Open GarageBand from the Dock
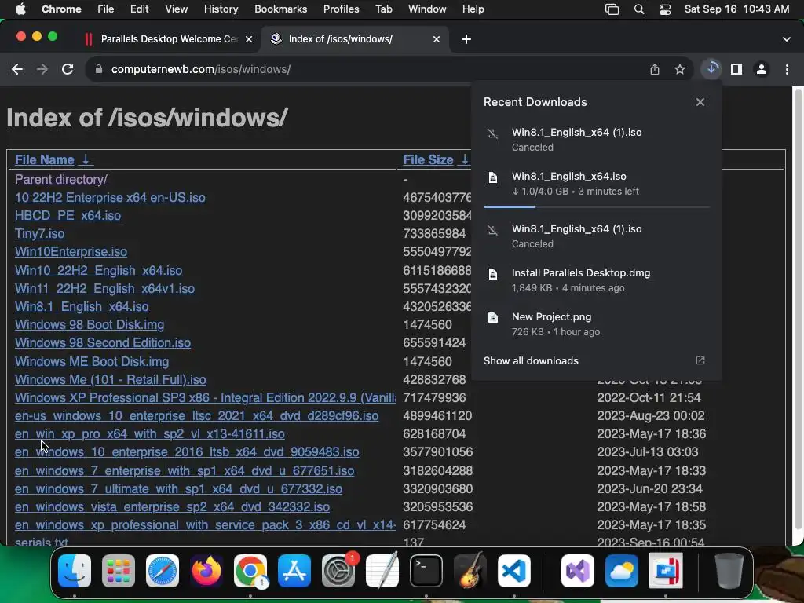 470,570
